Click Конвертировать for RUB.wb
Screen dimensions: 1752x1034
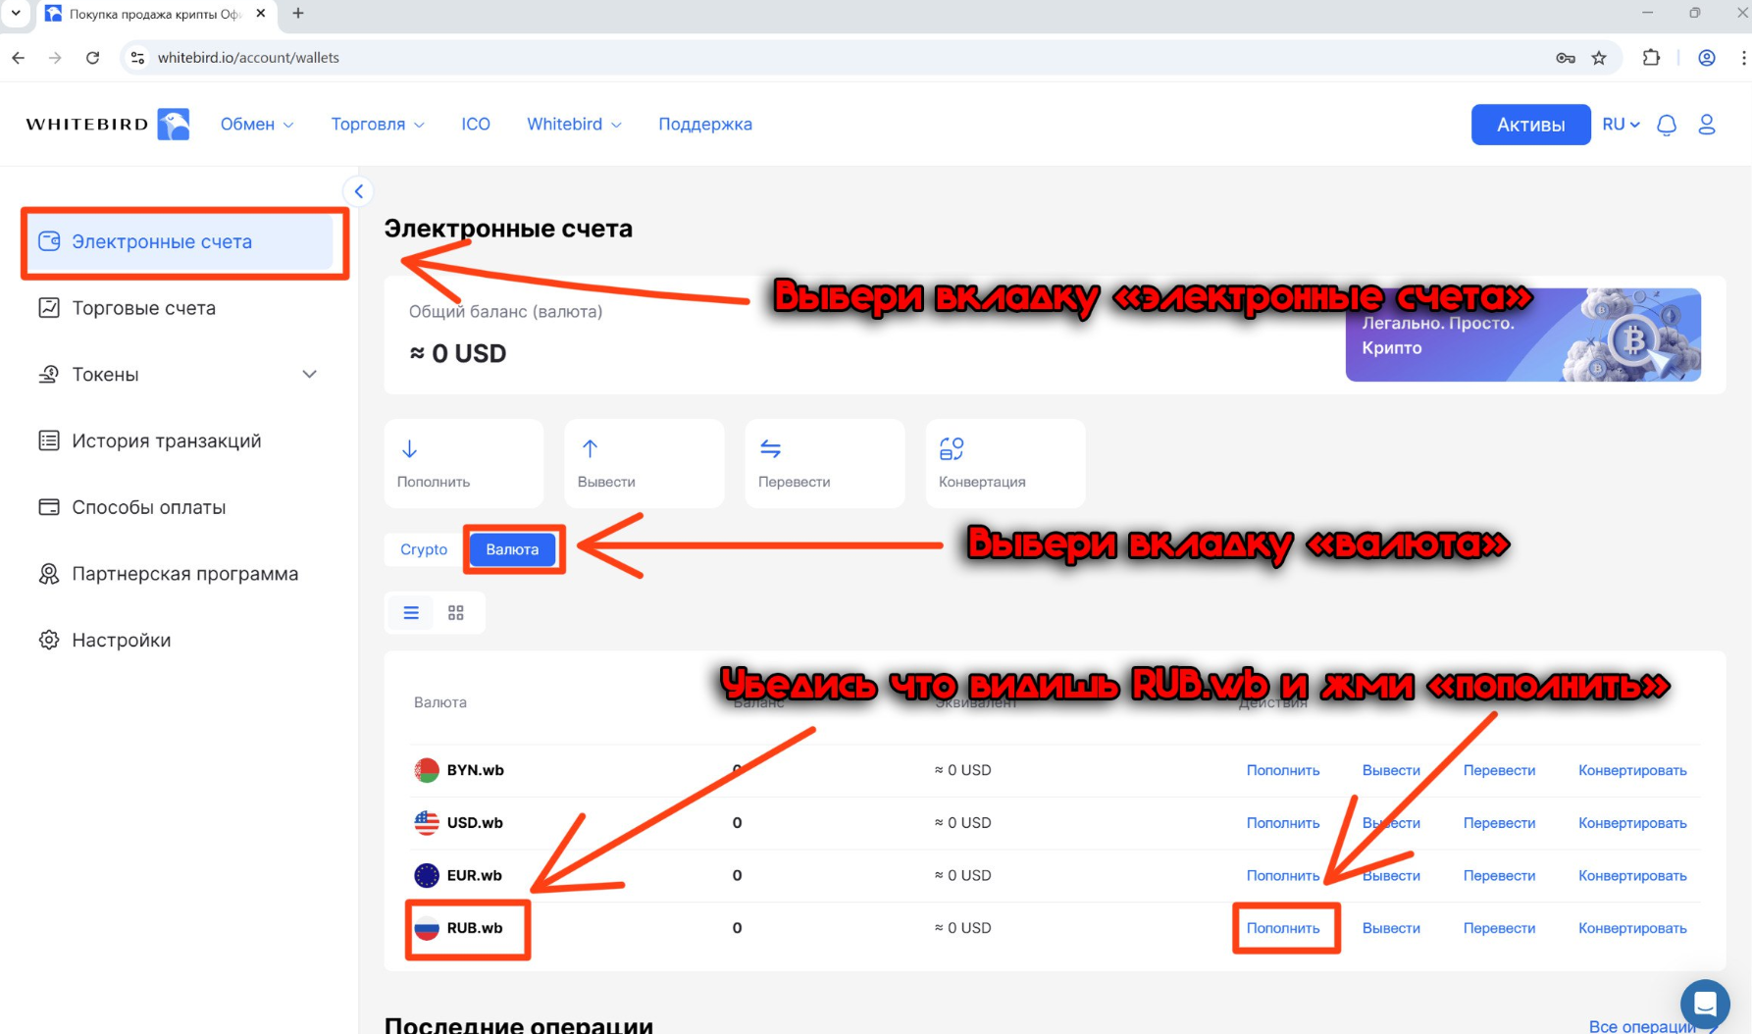(1632, 928)
